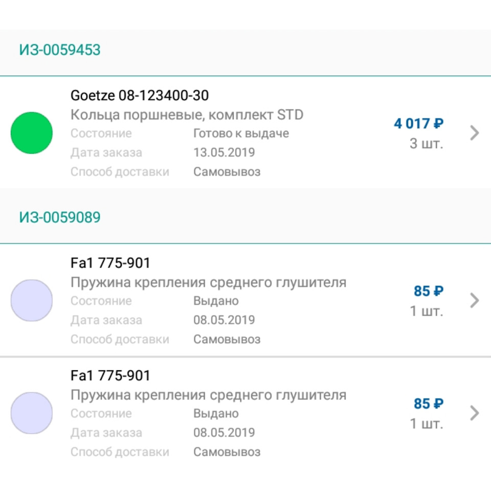
Task: Click the 4 017 ₽ price
Action: 419,123
